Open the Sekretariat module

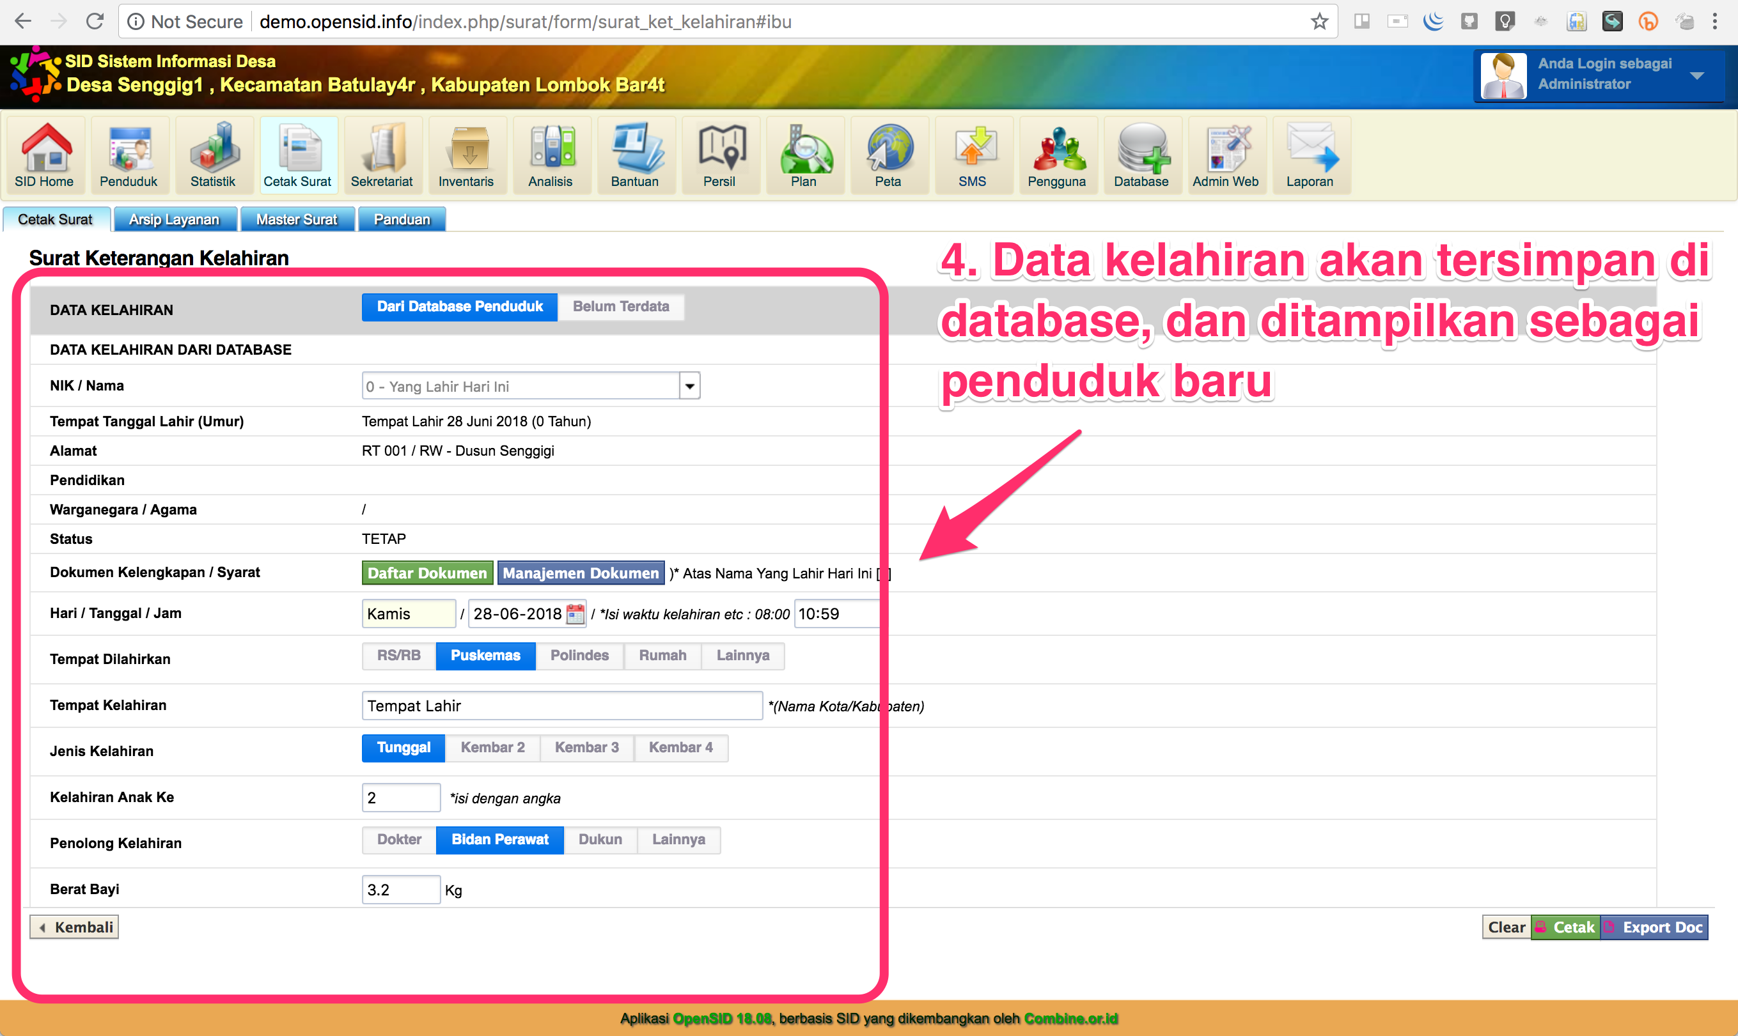[x=382, y=153]
